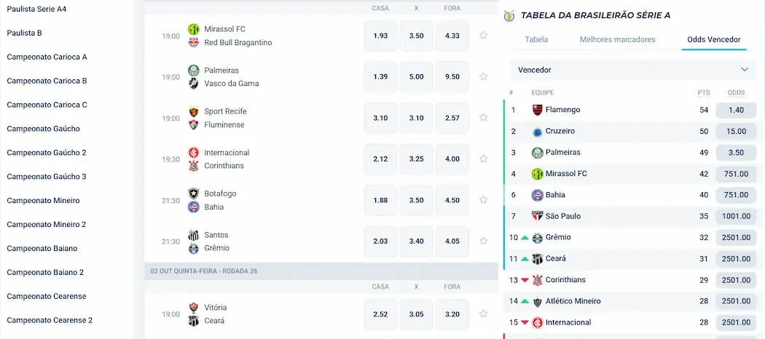Image resolution: width=765 pixels, height=339 pixels.
Task: Open Campeonato Carioca A league link
Action: point(47,57)
